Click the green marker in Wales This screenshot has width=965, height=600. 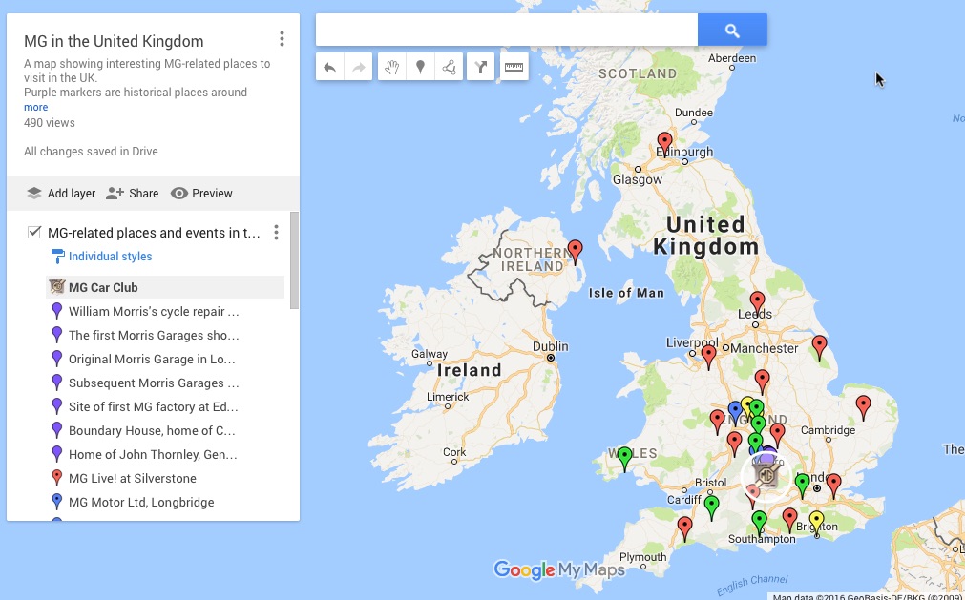[624, 459]
